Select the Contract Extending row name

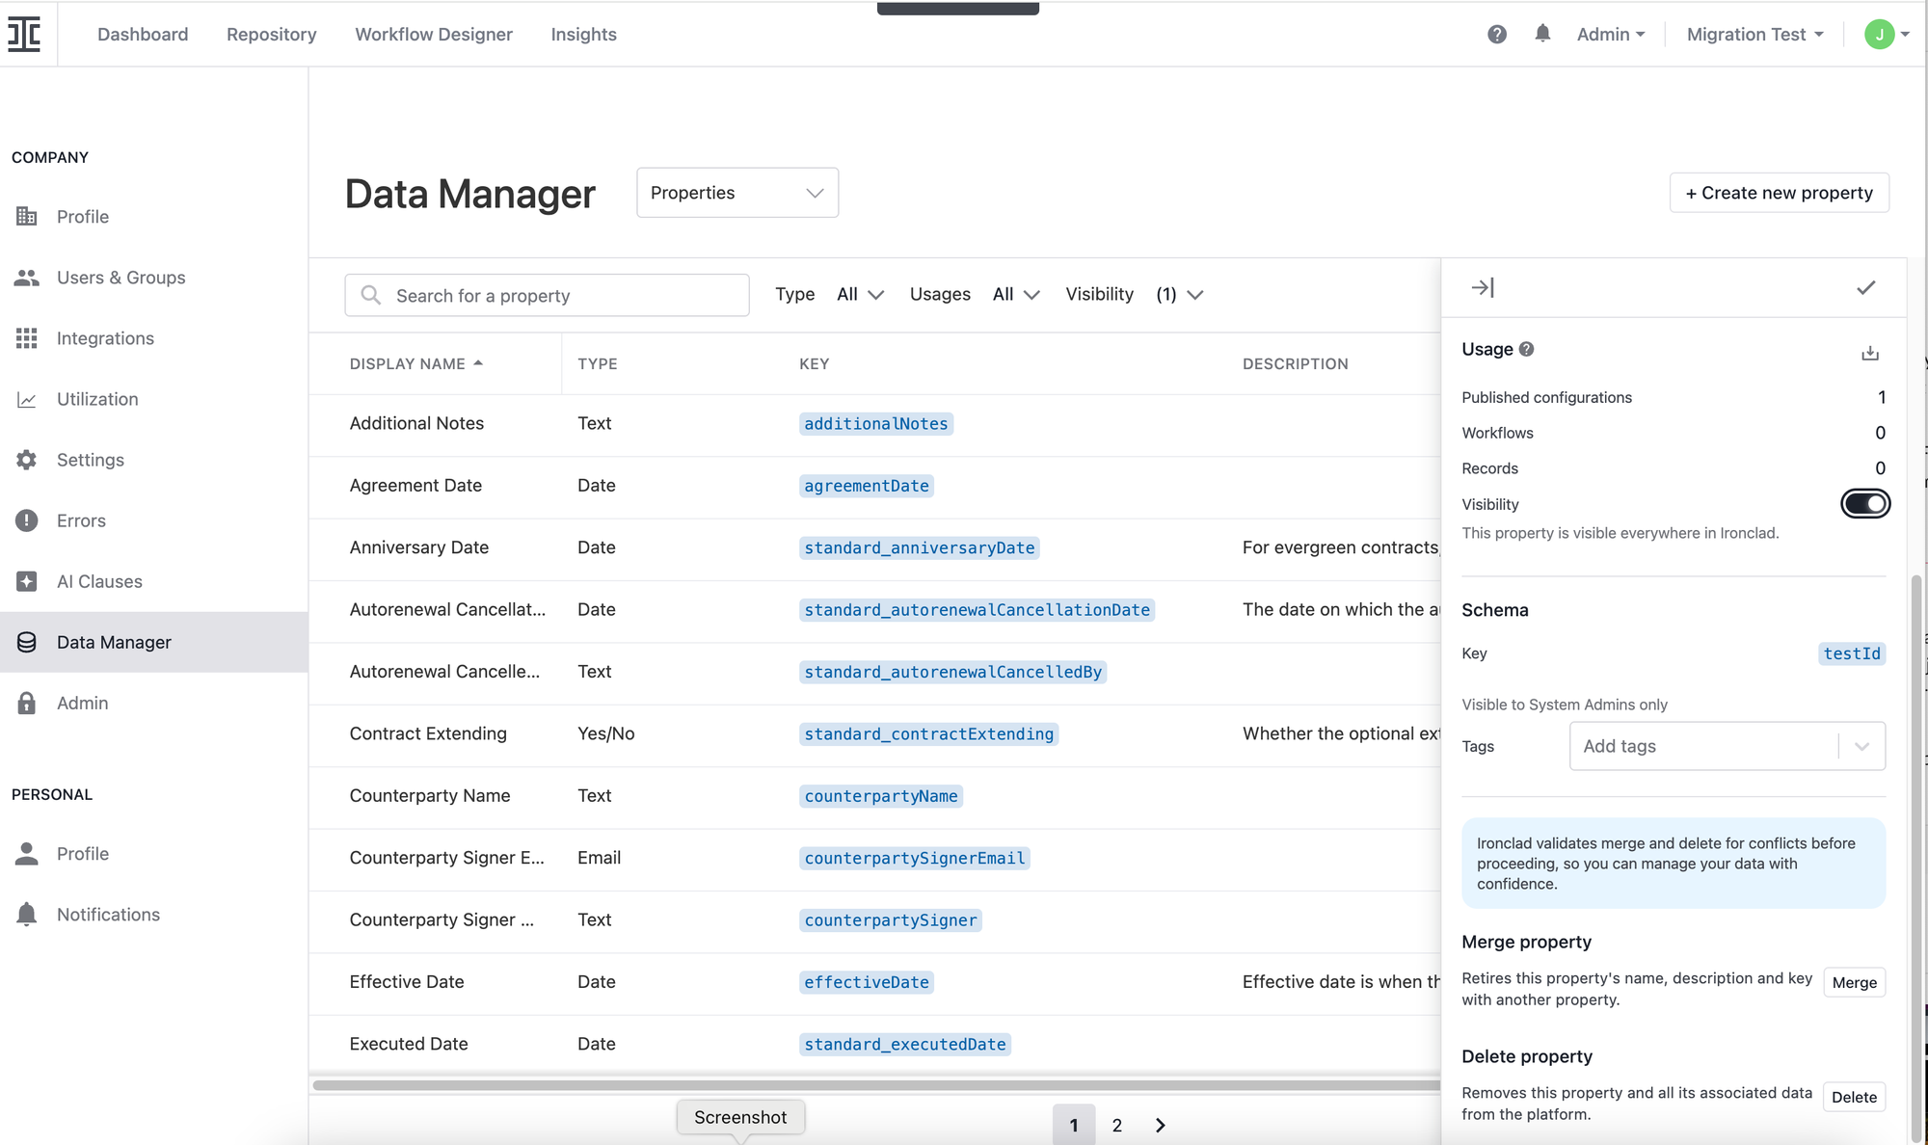(428, 733)
